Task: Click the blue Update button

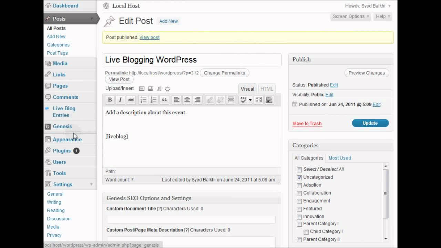Action: click(370, 123)
